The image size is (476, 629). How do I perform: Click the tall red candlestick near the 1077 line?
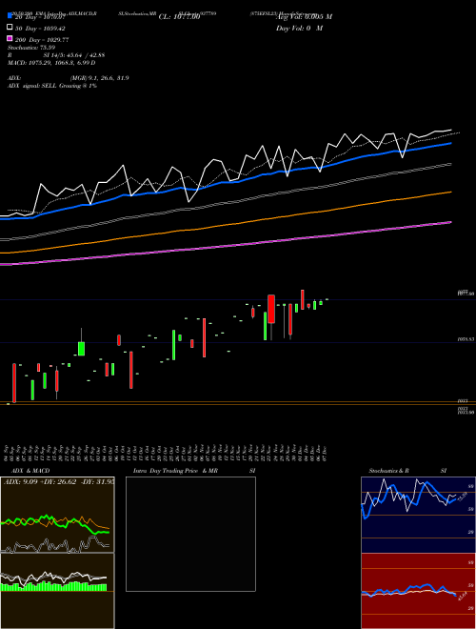coord(271,309)
